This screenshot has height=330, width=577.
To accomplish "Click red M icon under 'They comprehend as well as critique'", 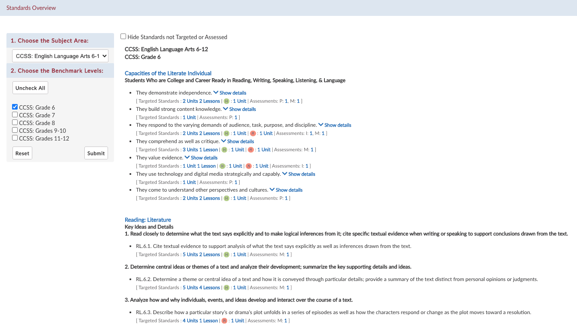I will point(250,150).
